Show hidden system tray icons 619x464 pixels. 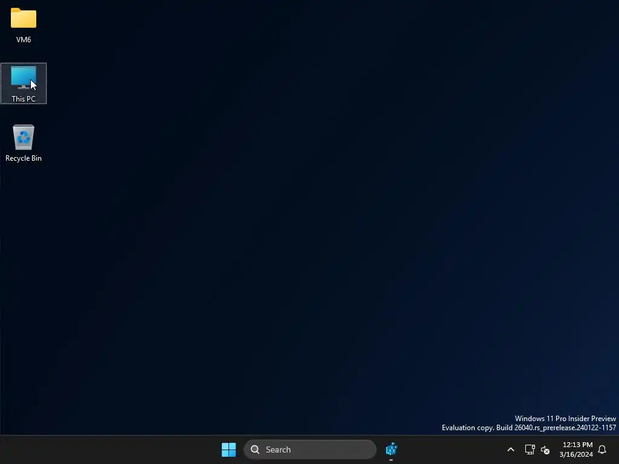click(x=510, y=449)
